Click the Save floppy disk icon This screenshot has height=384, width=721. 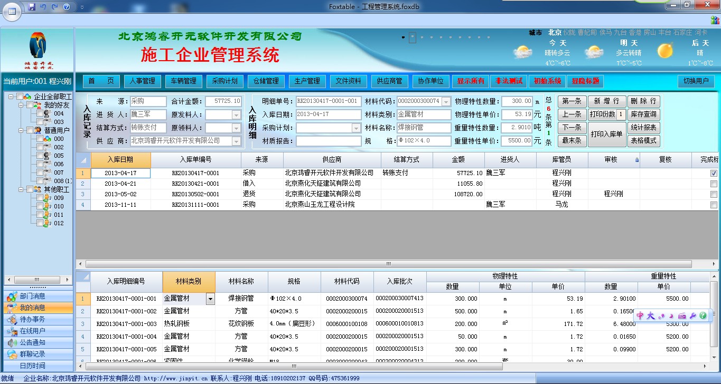tap(32, 7)
